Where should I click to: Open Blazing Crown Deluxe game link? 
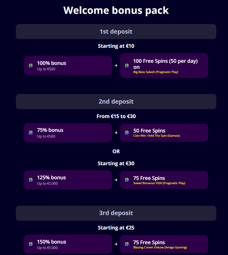[x=160, y=247]
